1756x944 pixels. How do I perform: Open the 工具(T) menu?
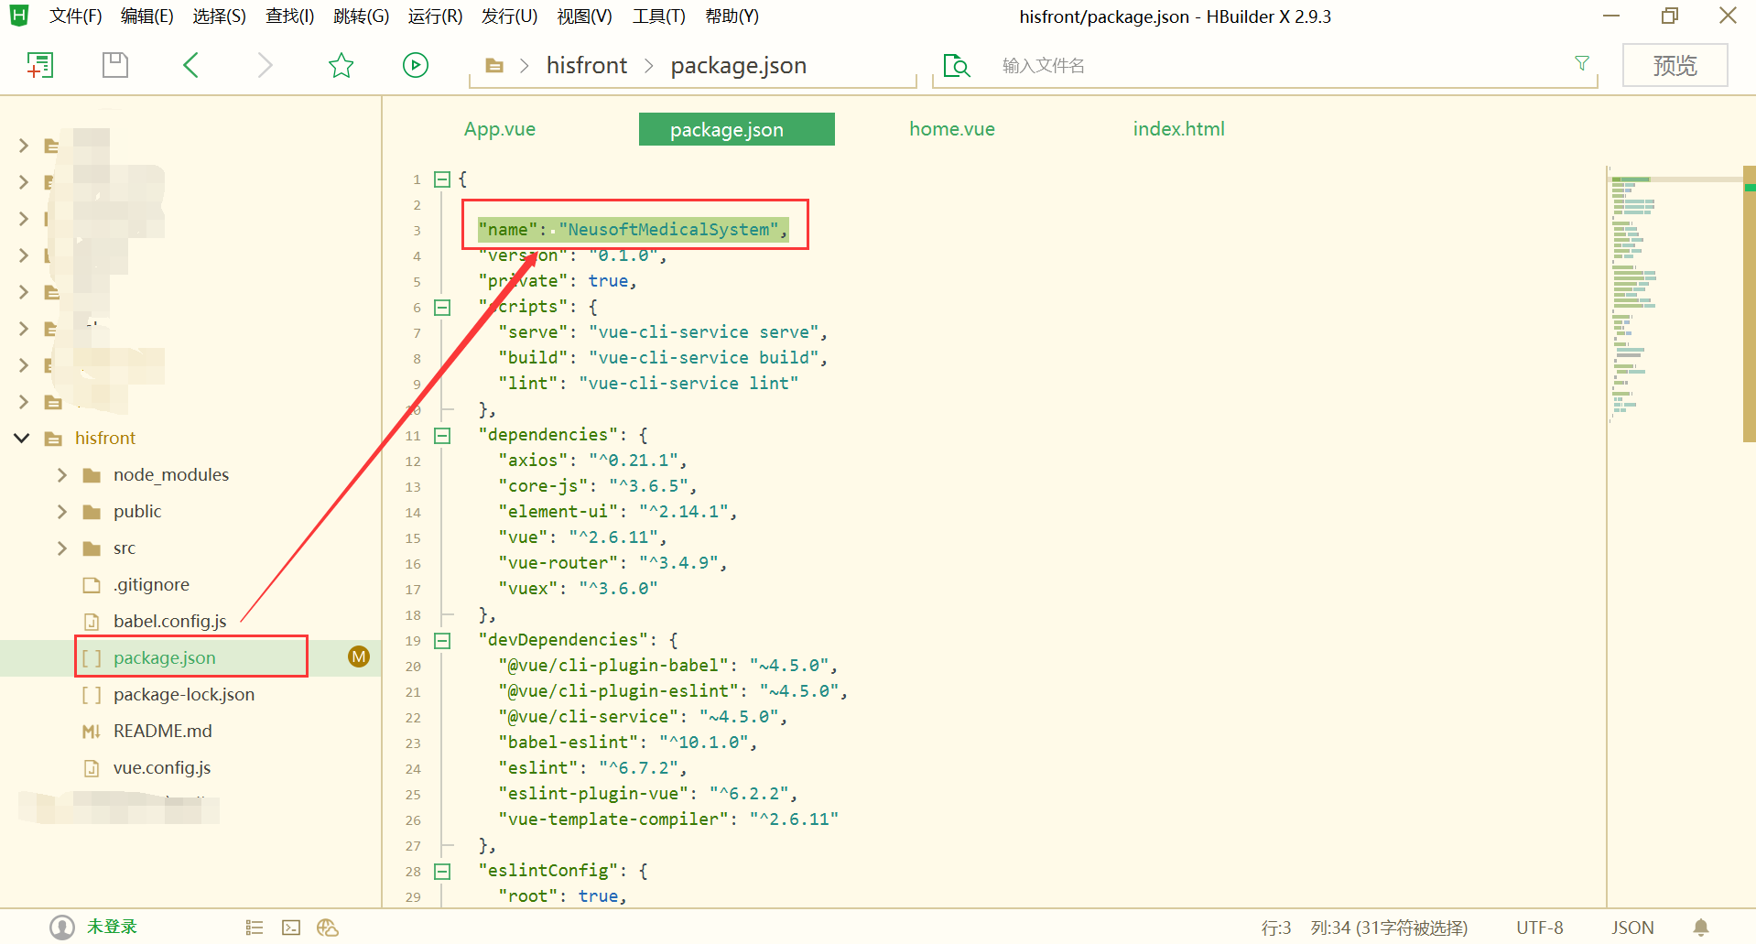coord(658,16)
